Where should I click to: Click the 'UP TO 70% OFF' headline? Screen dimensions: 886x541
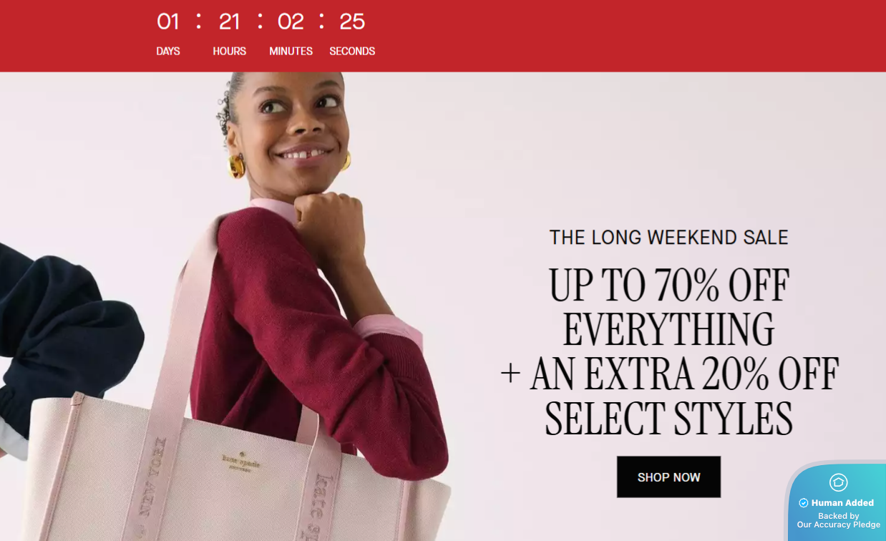[x=668, y=286]
